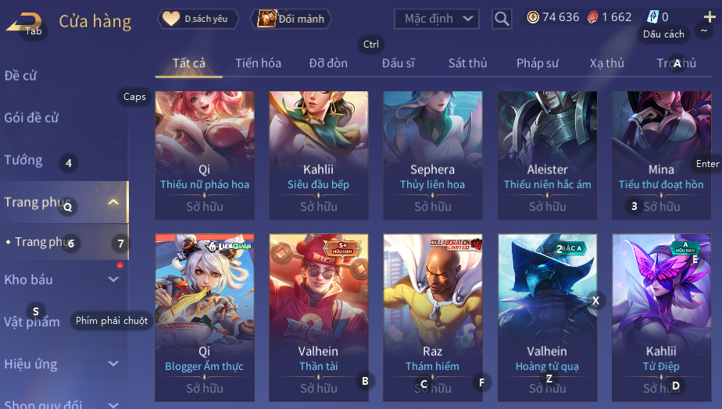722x409 pixels.
Task: Select the Sephera Thủy liên hoa skin card
Action: pos(433,155)
